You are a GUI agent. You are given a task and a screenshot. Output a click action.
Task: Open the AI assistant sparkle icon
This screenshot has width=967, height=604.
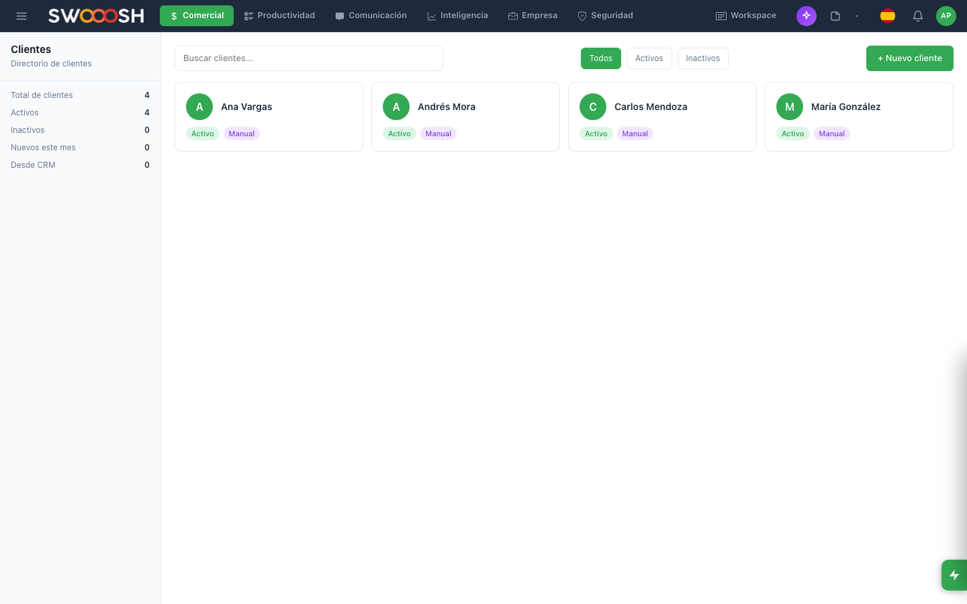point(806,15)
